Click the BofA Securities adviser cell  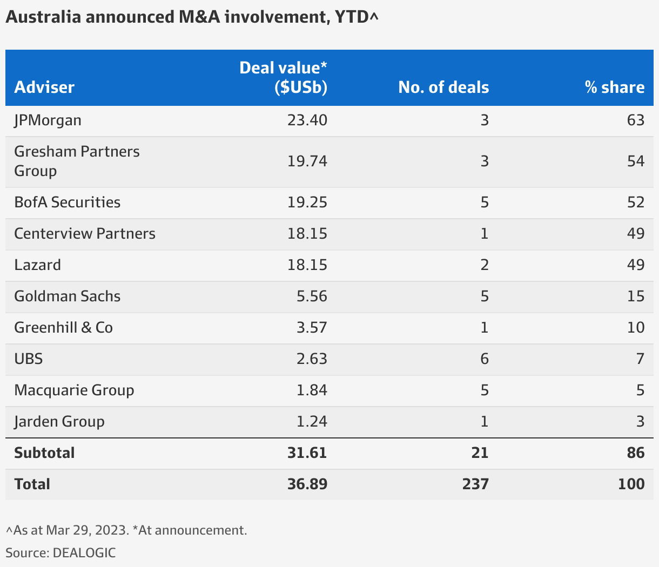[x=68, y=202]
